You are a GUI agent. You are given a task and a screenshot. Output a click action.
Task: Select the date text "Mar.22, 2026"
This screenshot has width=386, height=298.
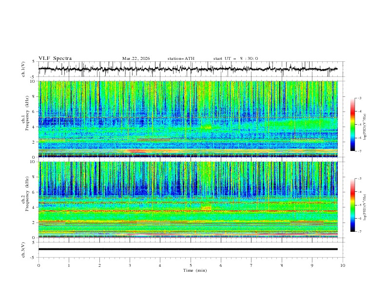click(136, 58)
